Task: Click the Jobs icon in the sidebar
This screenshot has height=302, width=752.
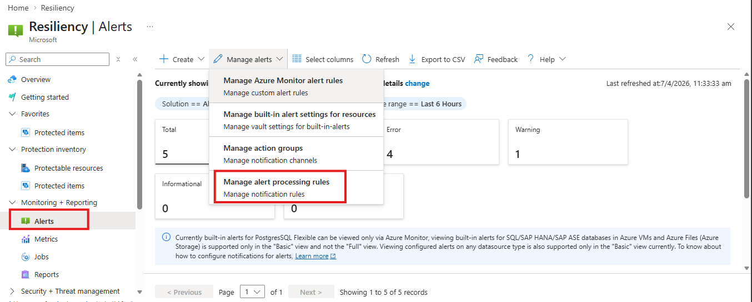Action: click(x=26, y=257)
